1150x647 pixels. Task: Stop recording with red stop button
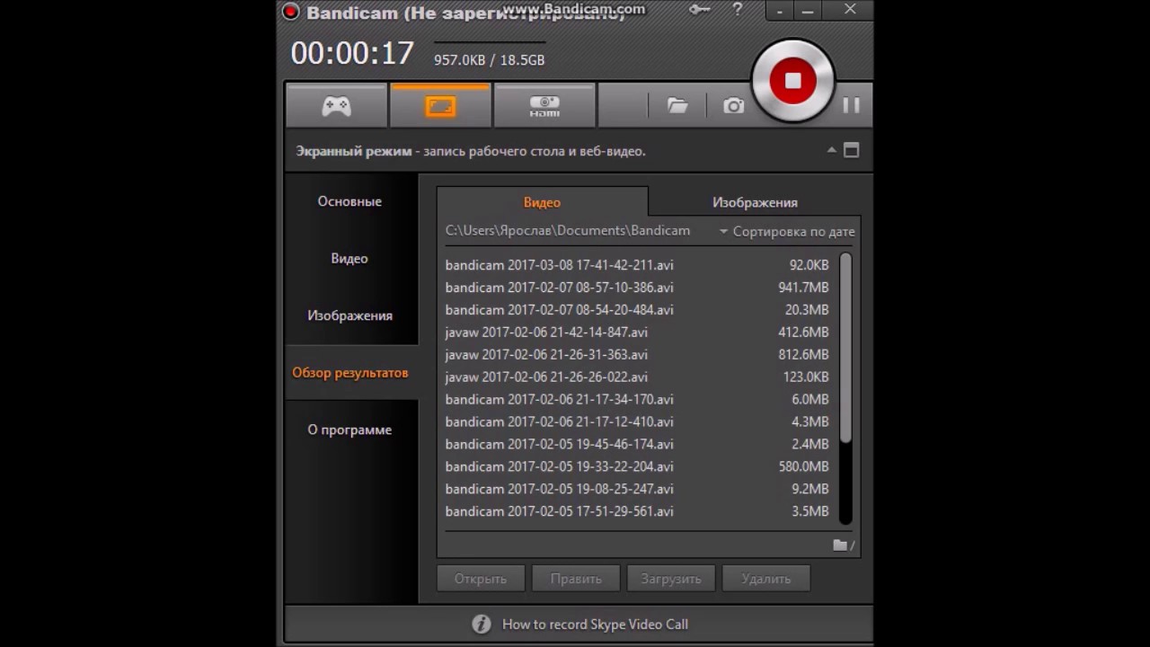pyautogui.click(x=792, y=81)
